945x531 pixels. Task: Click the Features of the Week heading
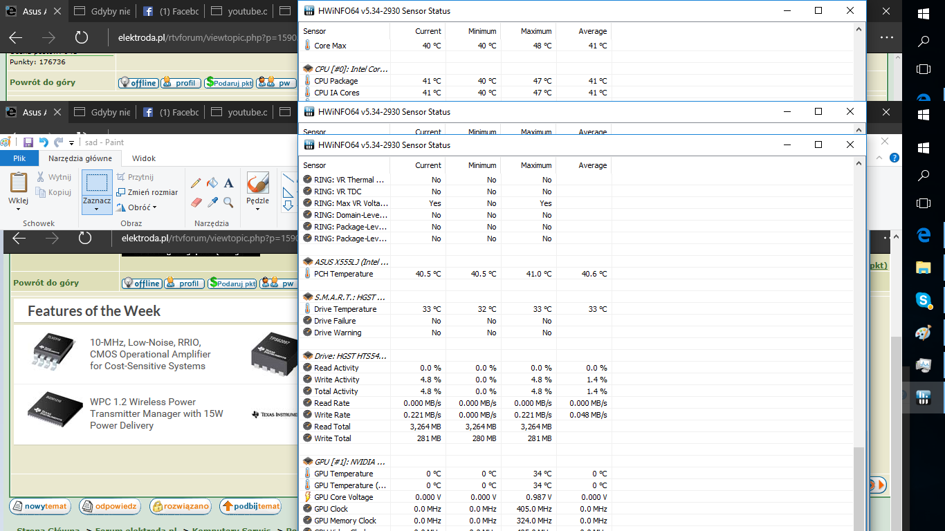94,311
